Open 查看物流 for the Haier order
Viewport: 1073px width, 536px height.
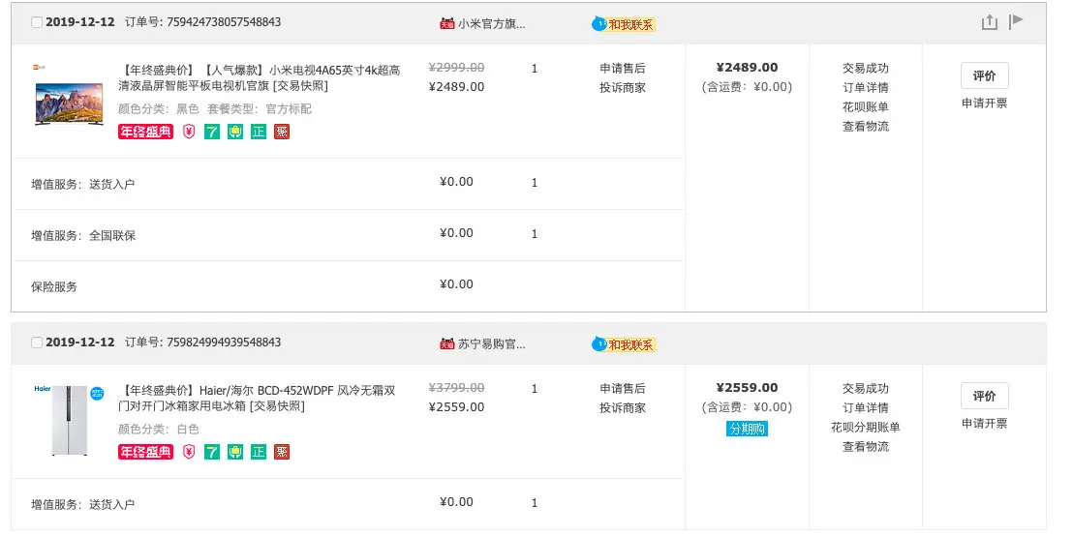click(x=866, y=446)
